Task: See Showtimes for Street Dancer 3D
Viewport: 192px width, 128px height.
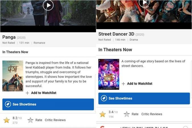Action: 144,98
